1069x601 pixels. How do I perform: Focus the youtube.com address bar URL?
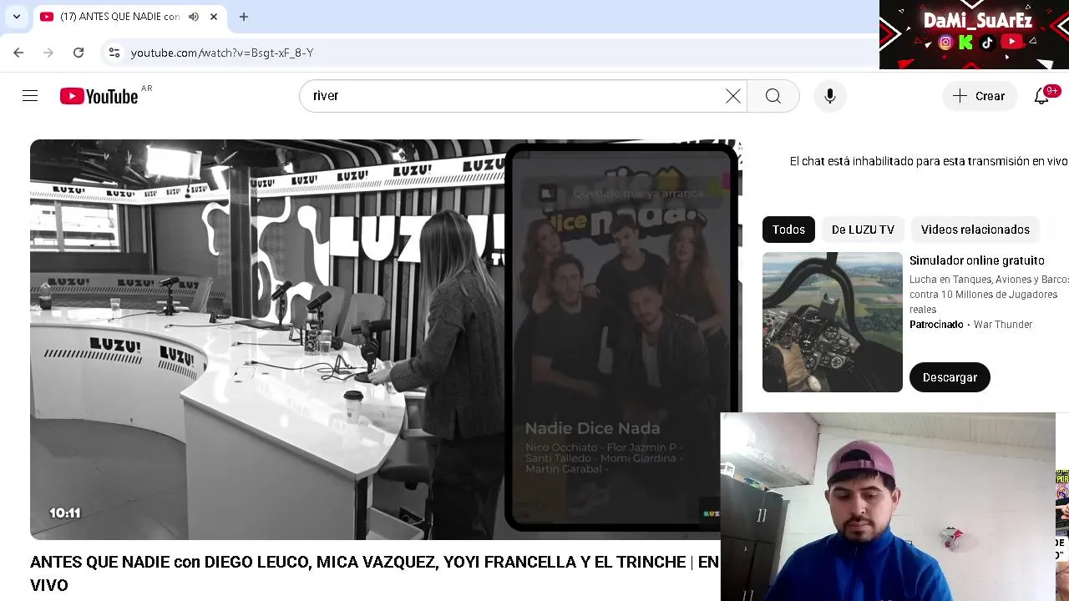pos(222,53)
